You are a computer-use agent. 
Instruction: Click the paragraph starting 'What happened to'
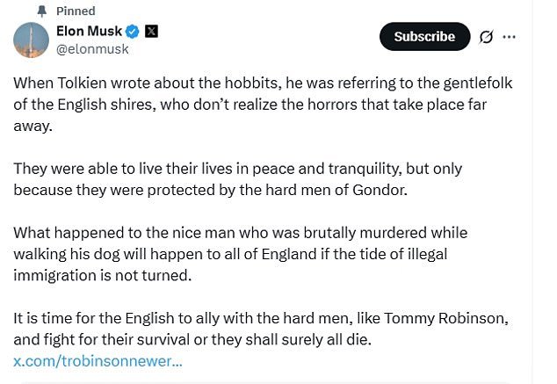pos(240,253)
